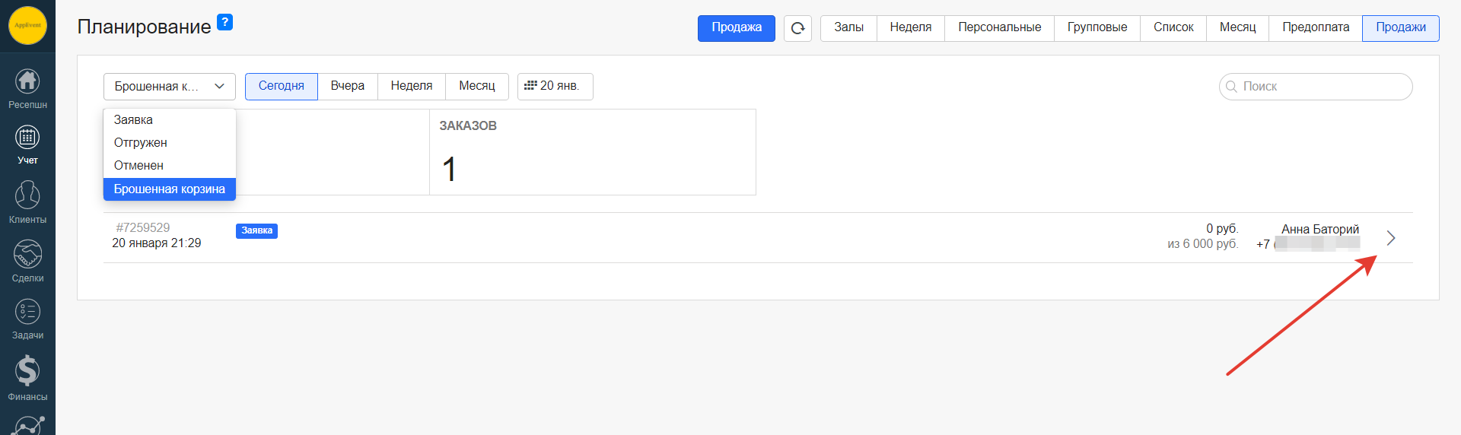
Task: Filter orders by Вчера
Action: [347, 87]
